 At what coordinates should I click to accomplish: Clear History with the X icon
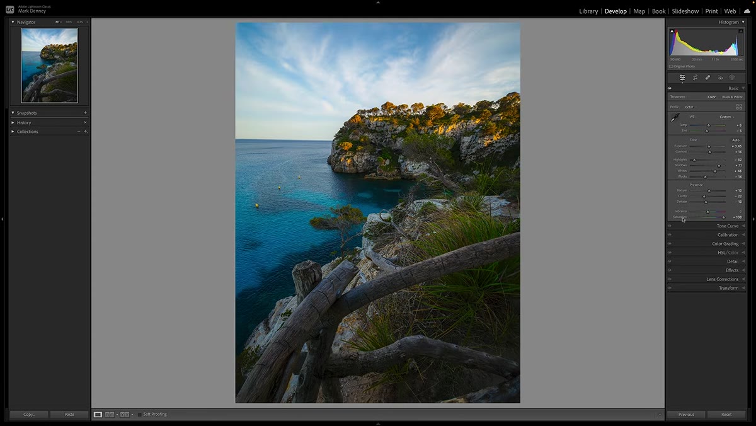coord(85,122)
